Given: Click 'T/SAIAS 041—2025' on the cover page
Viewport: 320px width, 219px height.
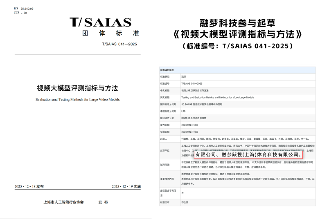Looking at the screenshot, I should pos(119,44).
